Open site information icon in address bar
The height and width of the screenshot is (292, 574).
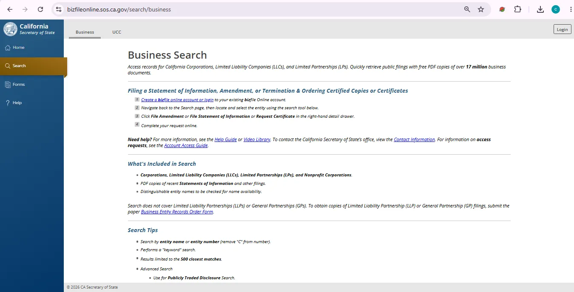click(x=59, y=9)
